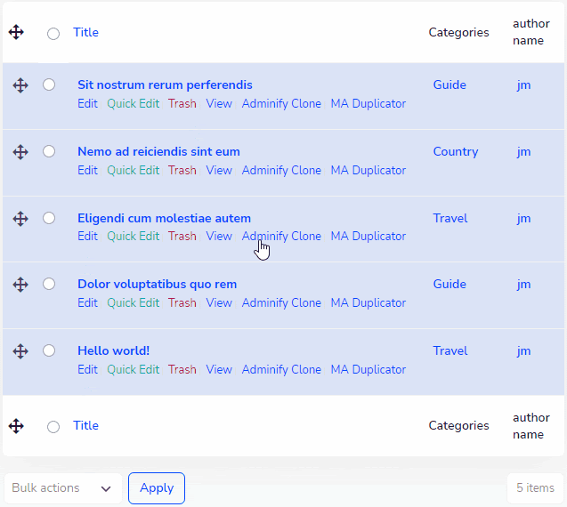Image resolution: width=567 pixels, height=507 pixels.
Task: Toggle select-all checkbox in table header
Action: (53, 34)
